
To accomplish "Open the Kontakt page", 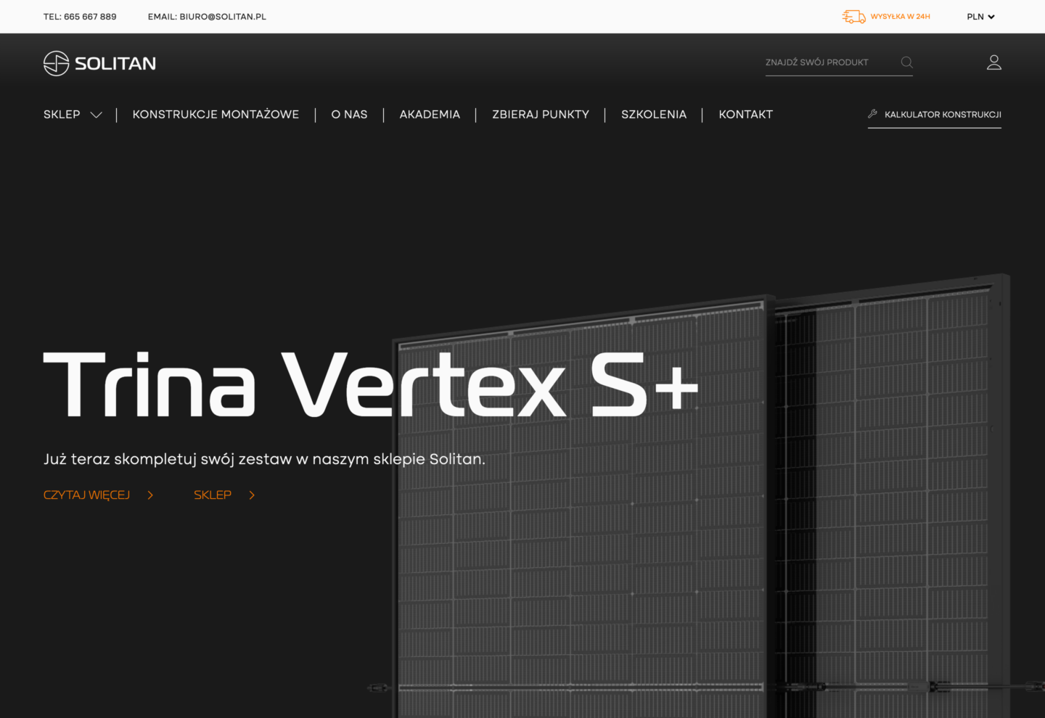I will pyautogui.click(x=745, y=115).
